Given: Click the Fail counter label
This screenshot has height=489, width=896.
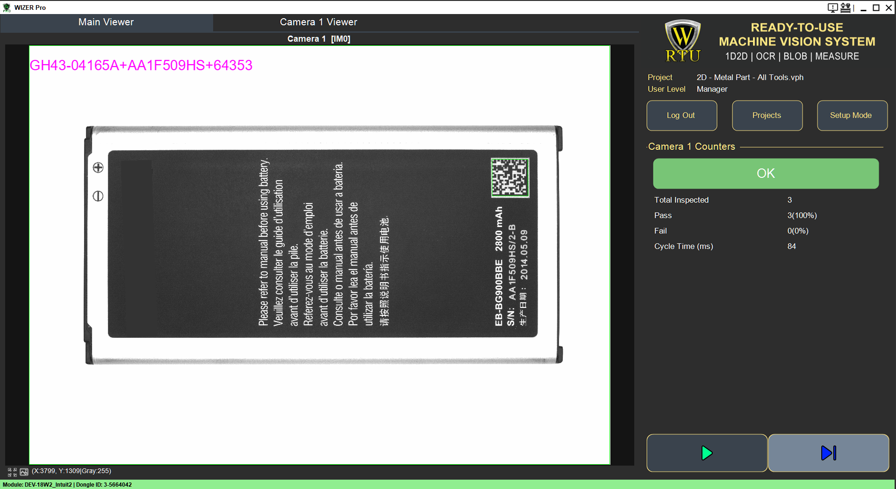Looking at the screenshot, I should tap(661, 231).
